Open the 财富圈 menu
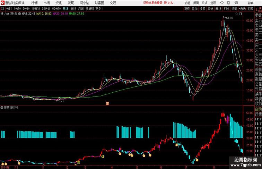 tap(99, 3)
